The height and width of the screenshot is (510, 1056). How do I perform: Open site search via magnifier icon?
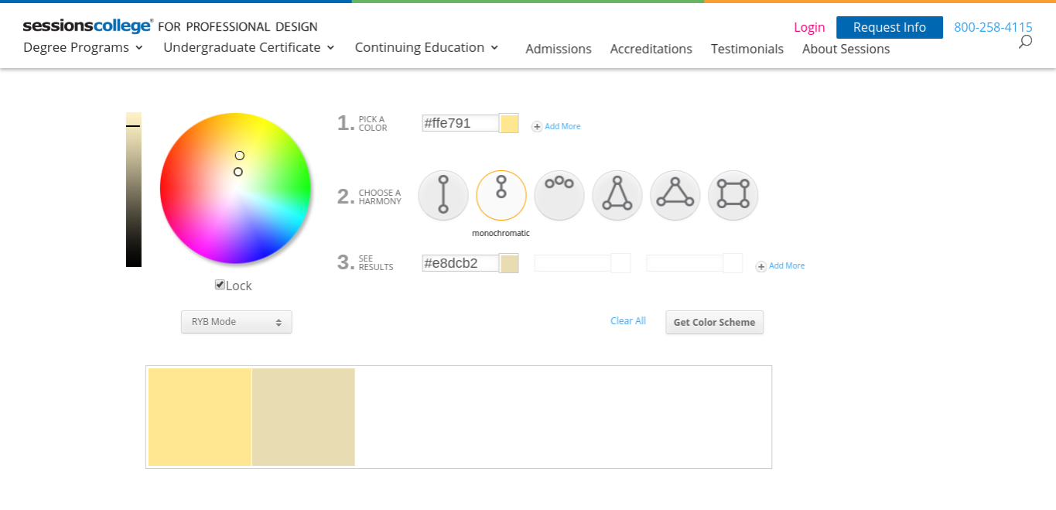pos(1025,42)
